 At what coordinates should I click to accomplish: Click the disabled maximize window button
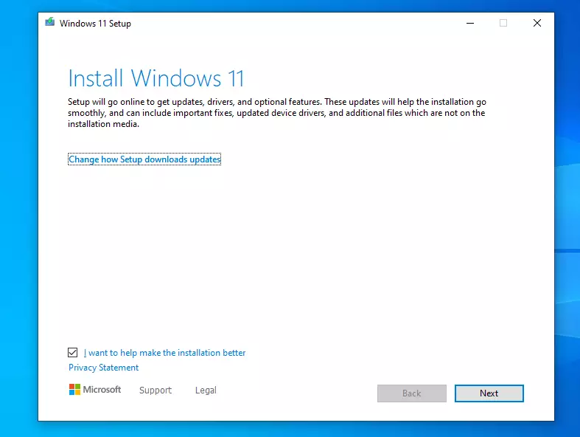coord(503,23)
